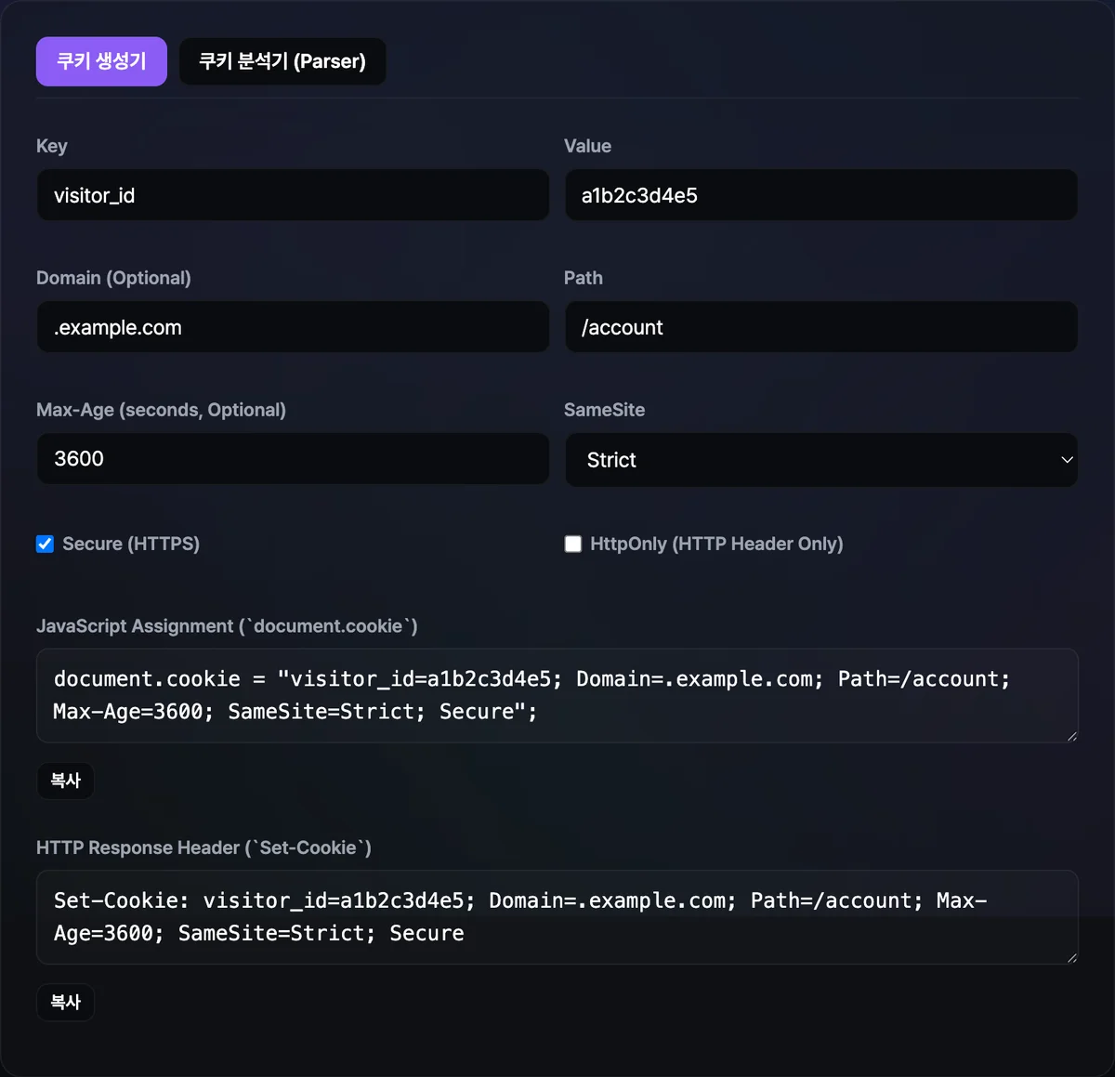Expand SameSite options via chevron arrow

tap(1067, 460)
